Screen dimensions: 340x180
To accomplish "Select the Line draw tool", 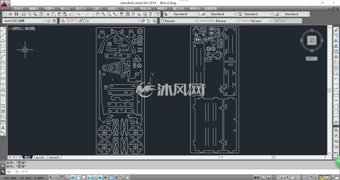I will [3, 30].
